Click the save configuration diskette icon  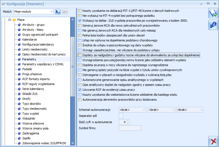(x=213, y=13)
